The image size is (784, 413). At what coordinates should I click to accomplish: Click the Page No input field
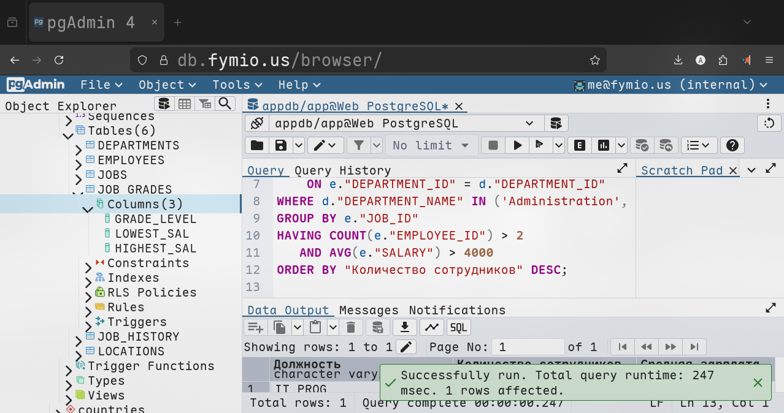528,347
